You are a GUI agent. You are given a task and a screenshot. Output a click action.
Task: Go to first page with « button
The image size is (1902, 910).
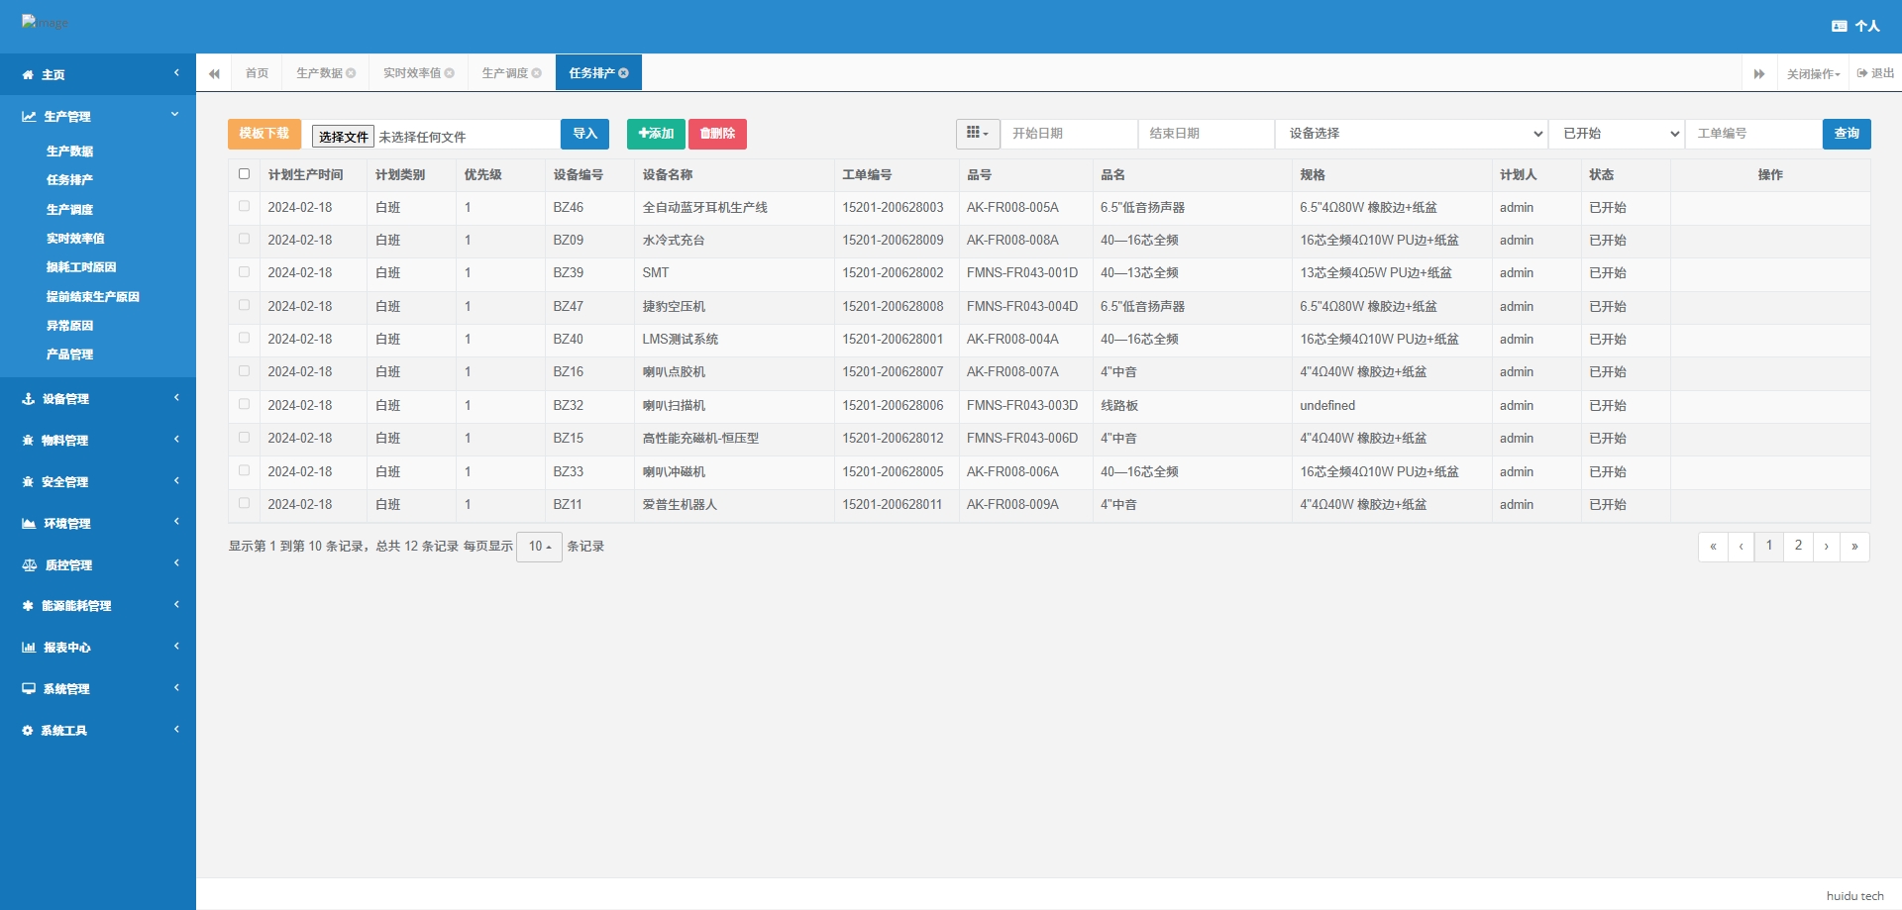click(x=1713, y=547)
